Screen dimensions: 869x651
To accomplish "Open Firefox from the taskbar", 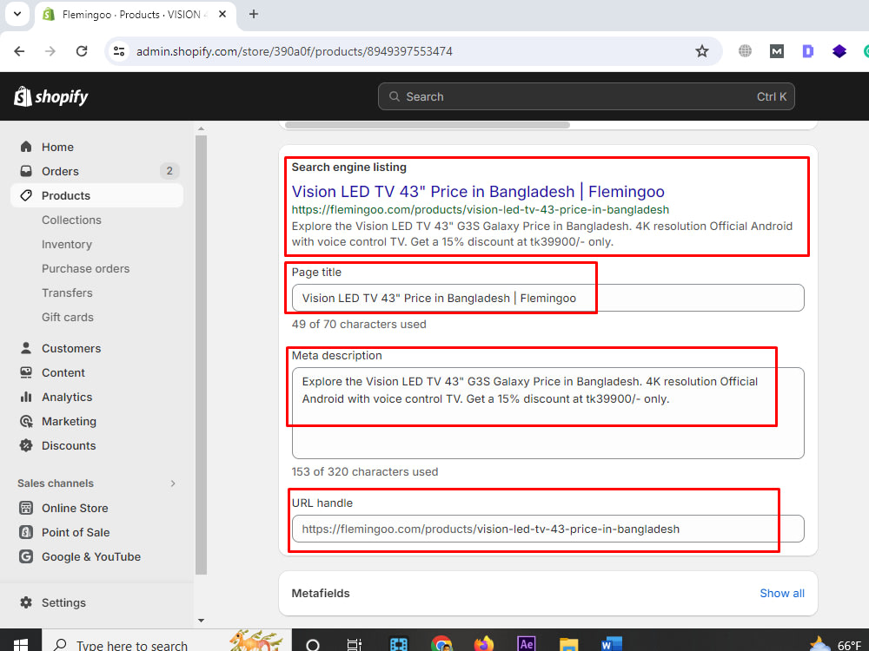I will [483, 644].
